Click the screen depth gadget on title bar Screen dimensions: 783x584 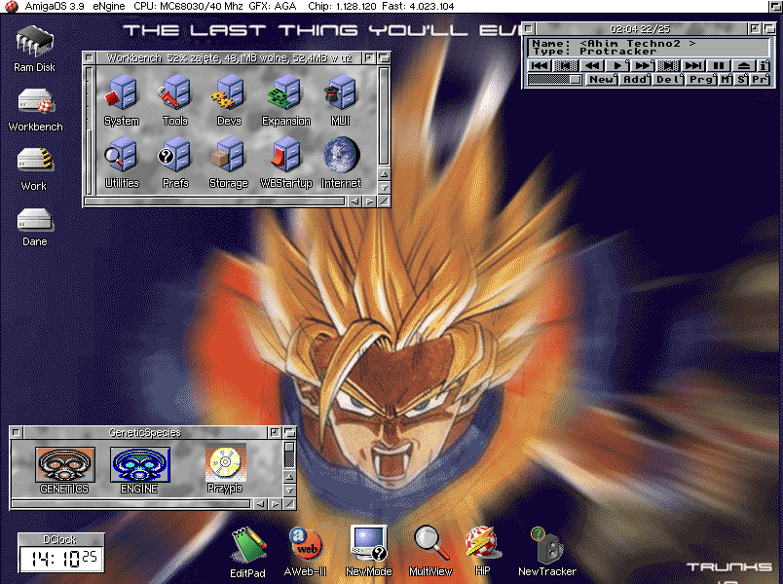click(x=775, y=6)
